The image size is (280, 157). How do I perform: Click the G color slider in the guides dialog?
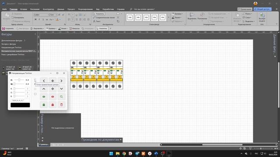coord(19,92)
